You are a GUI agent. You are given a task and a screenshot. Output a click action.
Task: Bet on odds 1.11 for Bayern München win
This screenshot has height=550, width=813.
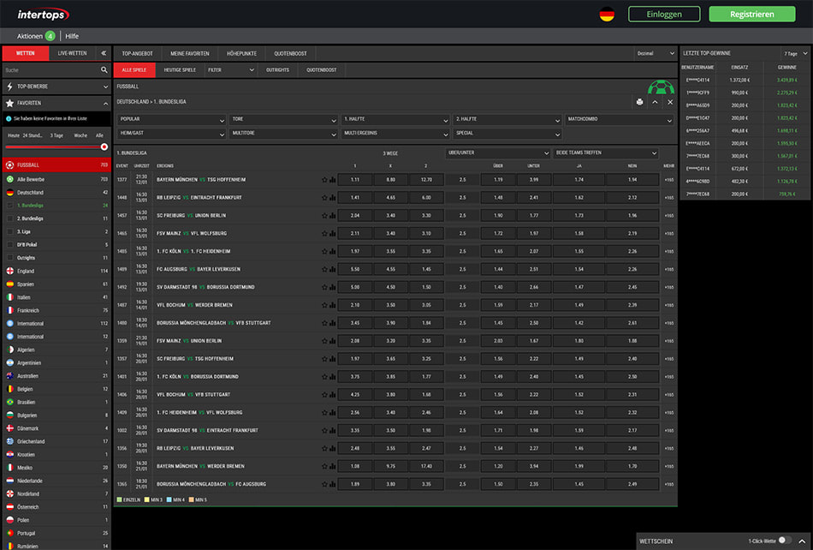point(355,180)
